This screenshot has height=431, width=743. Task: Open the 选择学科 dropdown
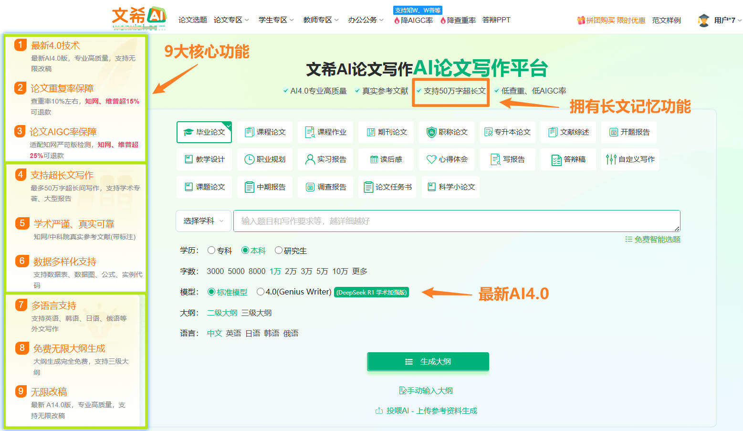[x=203, y=221]
